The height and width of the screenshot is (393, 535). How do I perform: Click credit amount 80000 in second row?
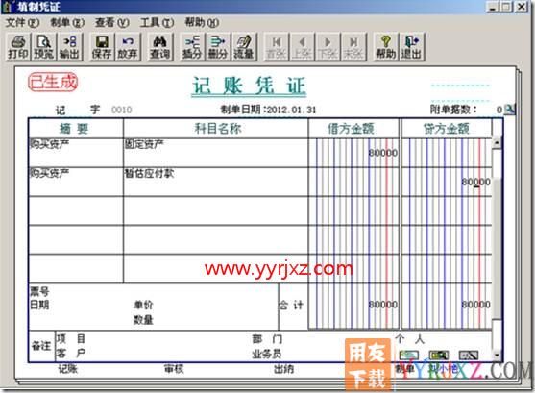(x=476, y=182)
